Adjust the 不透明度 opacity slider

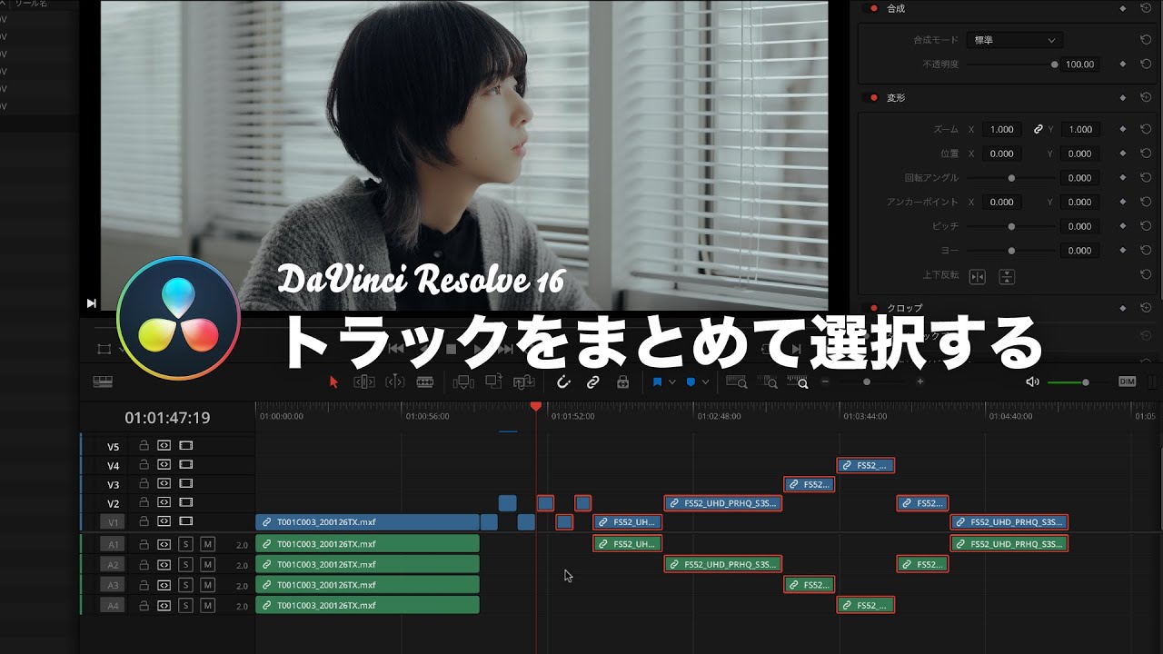pos(1010,64)
